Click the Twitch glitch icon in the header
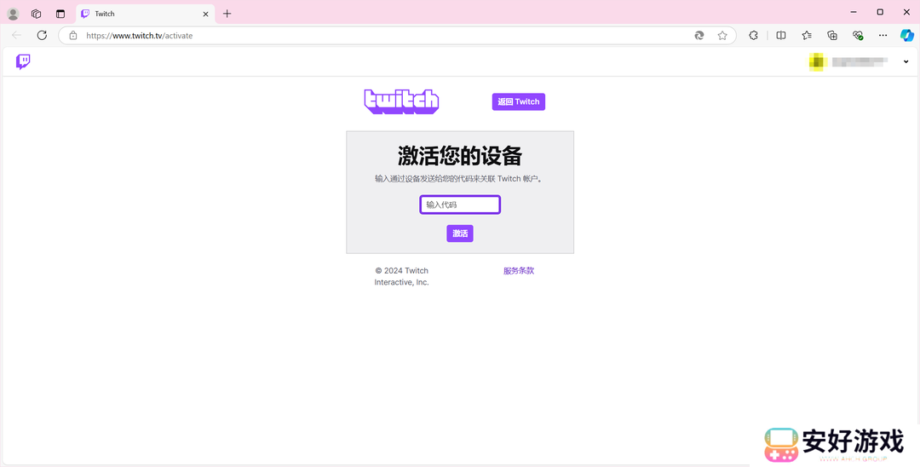This screenshot has height=467, width=920. coord(23,61)
